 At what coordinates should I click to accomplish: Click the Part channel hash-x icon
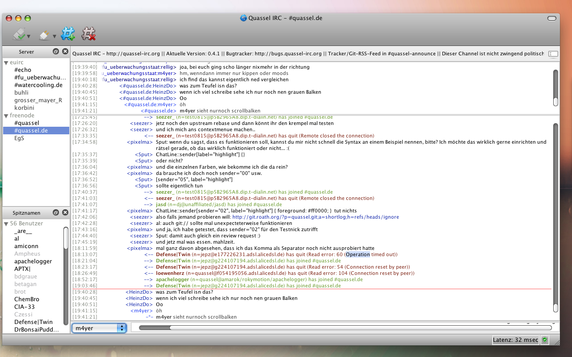88,33
